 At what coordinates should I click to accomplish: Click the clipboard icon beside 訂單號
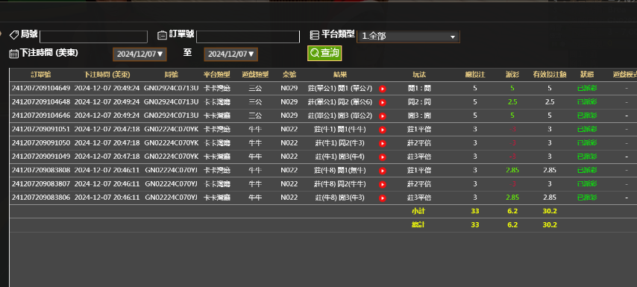162,35
